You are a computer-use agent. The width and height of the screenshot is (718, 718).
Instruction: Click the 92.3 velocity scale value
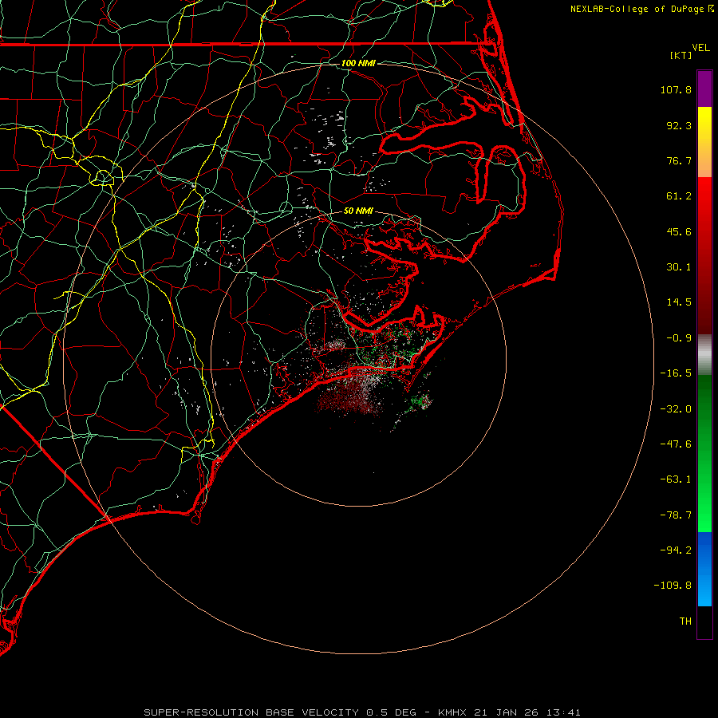pos(679,125)
